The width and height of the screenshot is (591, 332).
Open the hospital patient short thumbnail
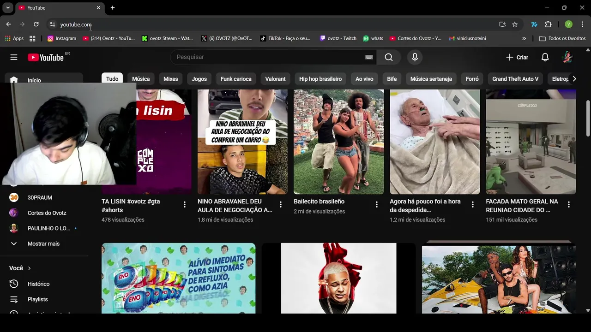[434, 142]
